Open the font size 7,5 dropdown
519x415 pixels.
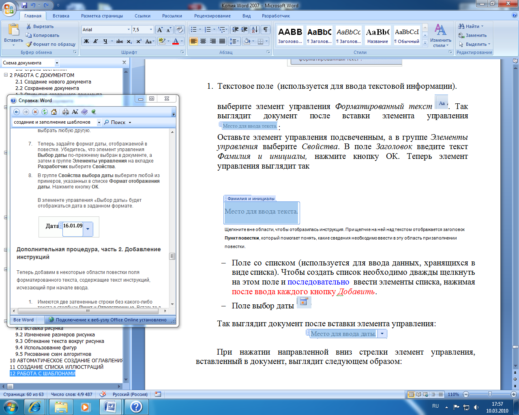pyautogui.click(x=151, y=30)
